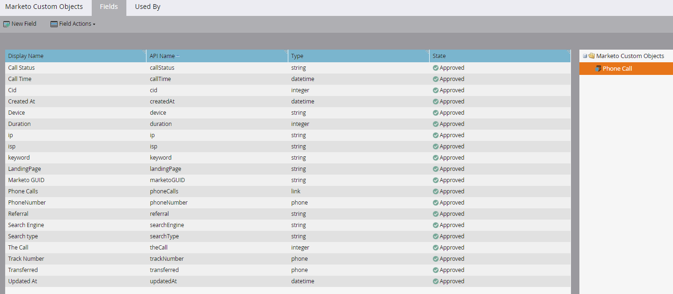Click the Approved check icon for Marketo GUID

436,180
